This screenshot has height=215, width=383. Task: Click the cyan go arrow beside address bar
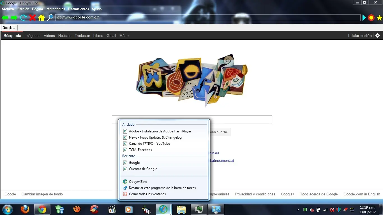pos(364,18)
